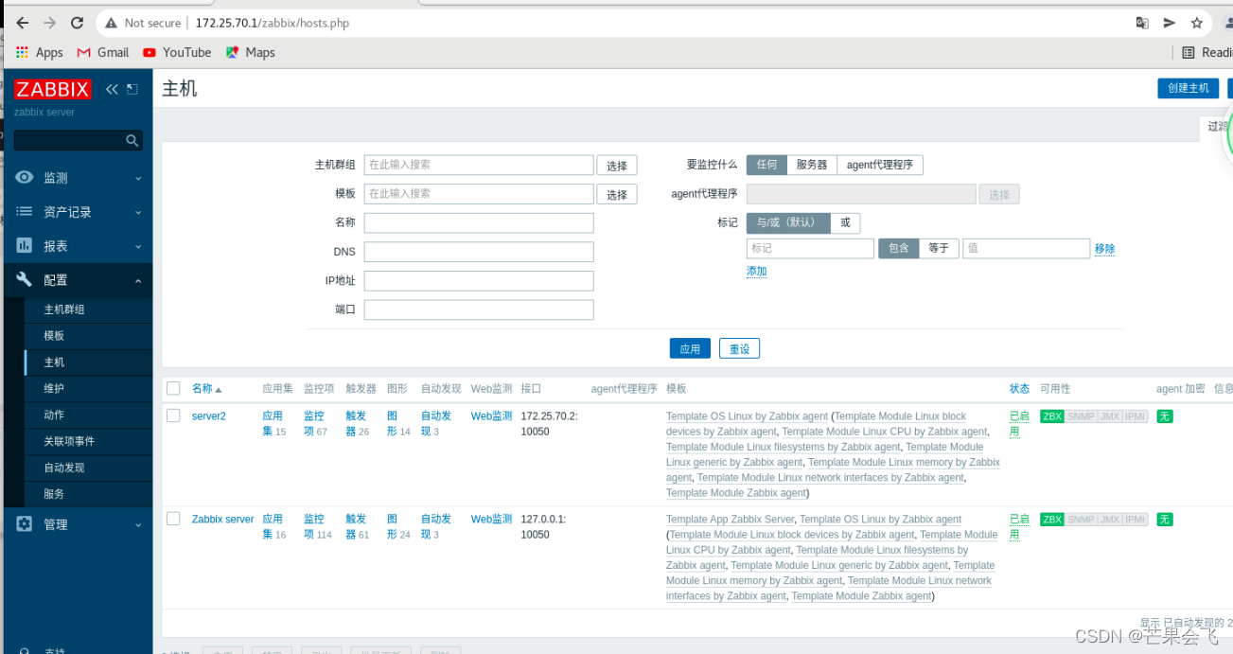The width and height of the screenshot is (1233, 654).
Task: Tick the select-all hosts checkbox in header
Action: (173, 388)
